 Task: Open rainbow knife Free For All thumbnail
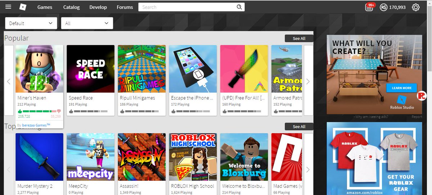244,69
